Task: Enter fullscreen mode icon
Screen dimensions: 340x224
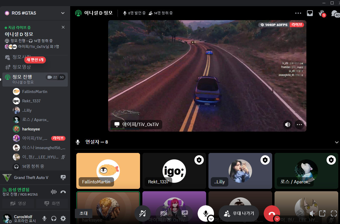Action: [x=334, y=213]
